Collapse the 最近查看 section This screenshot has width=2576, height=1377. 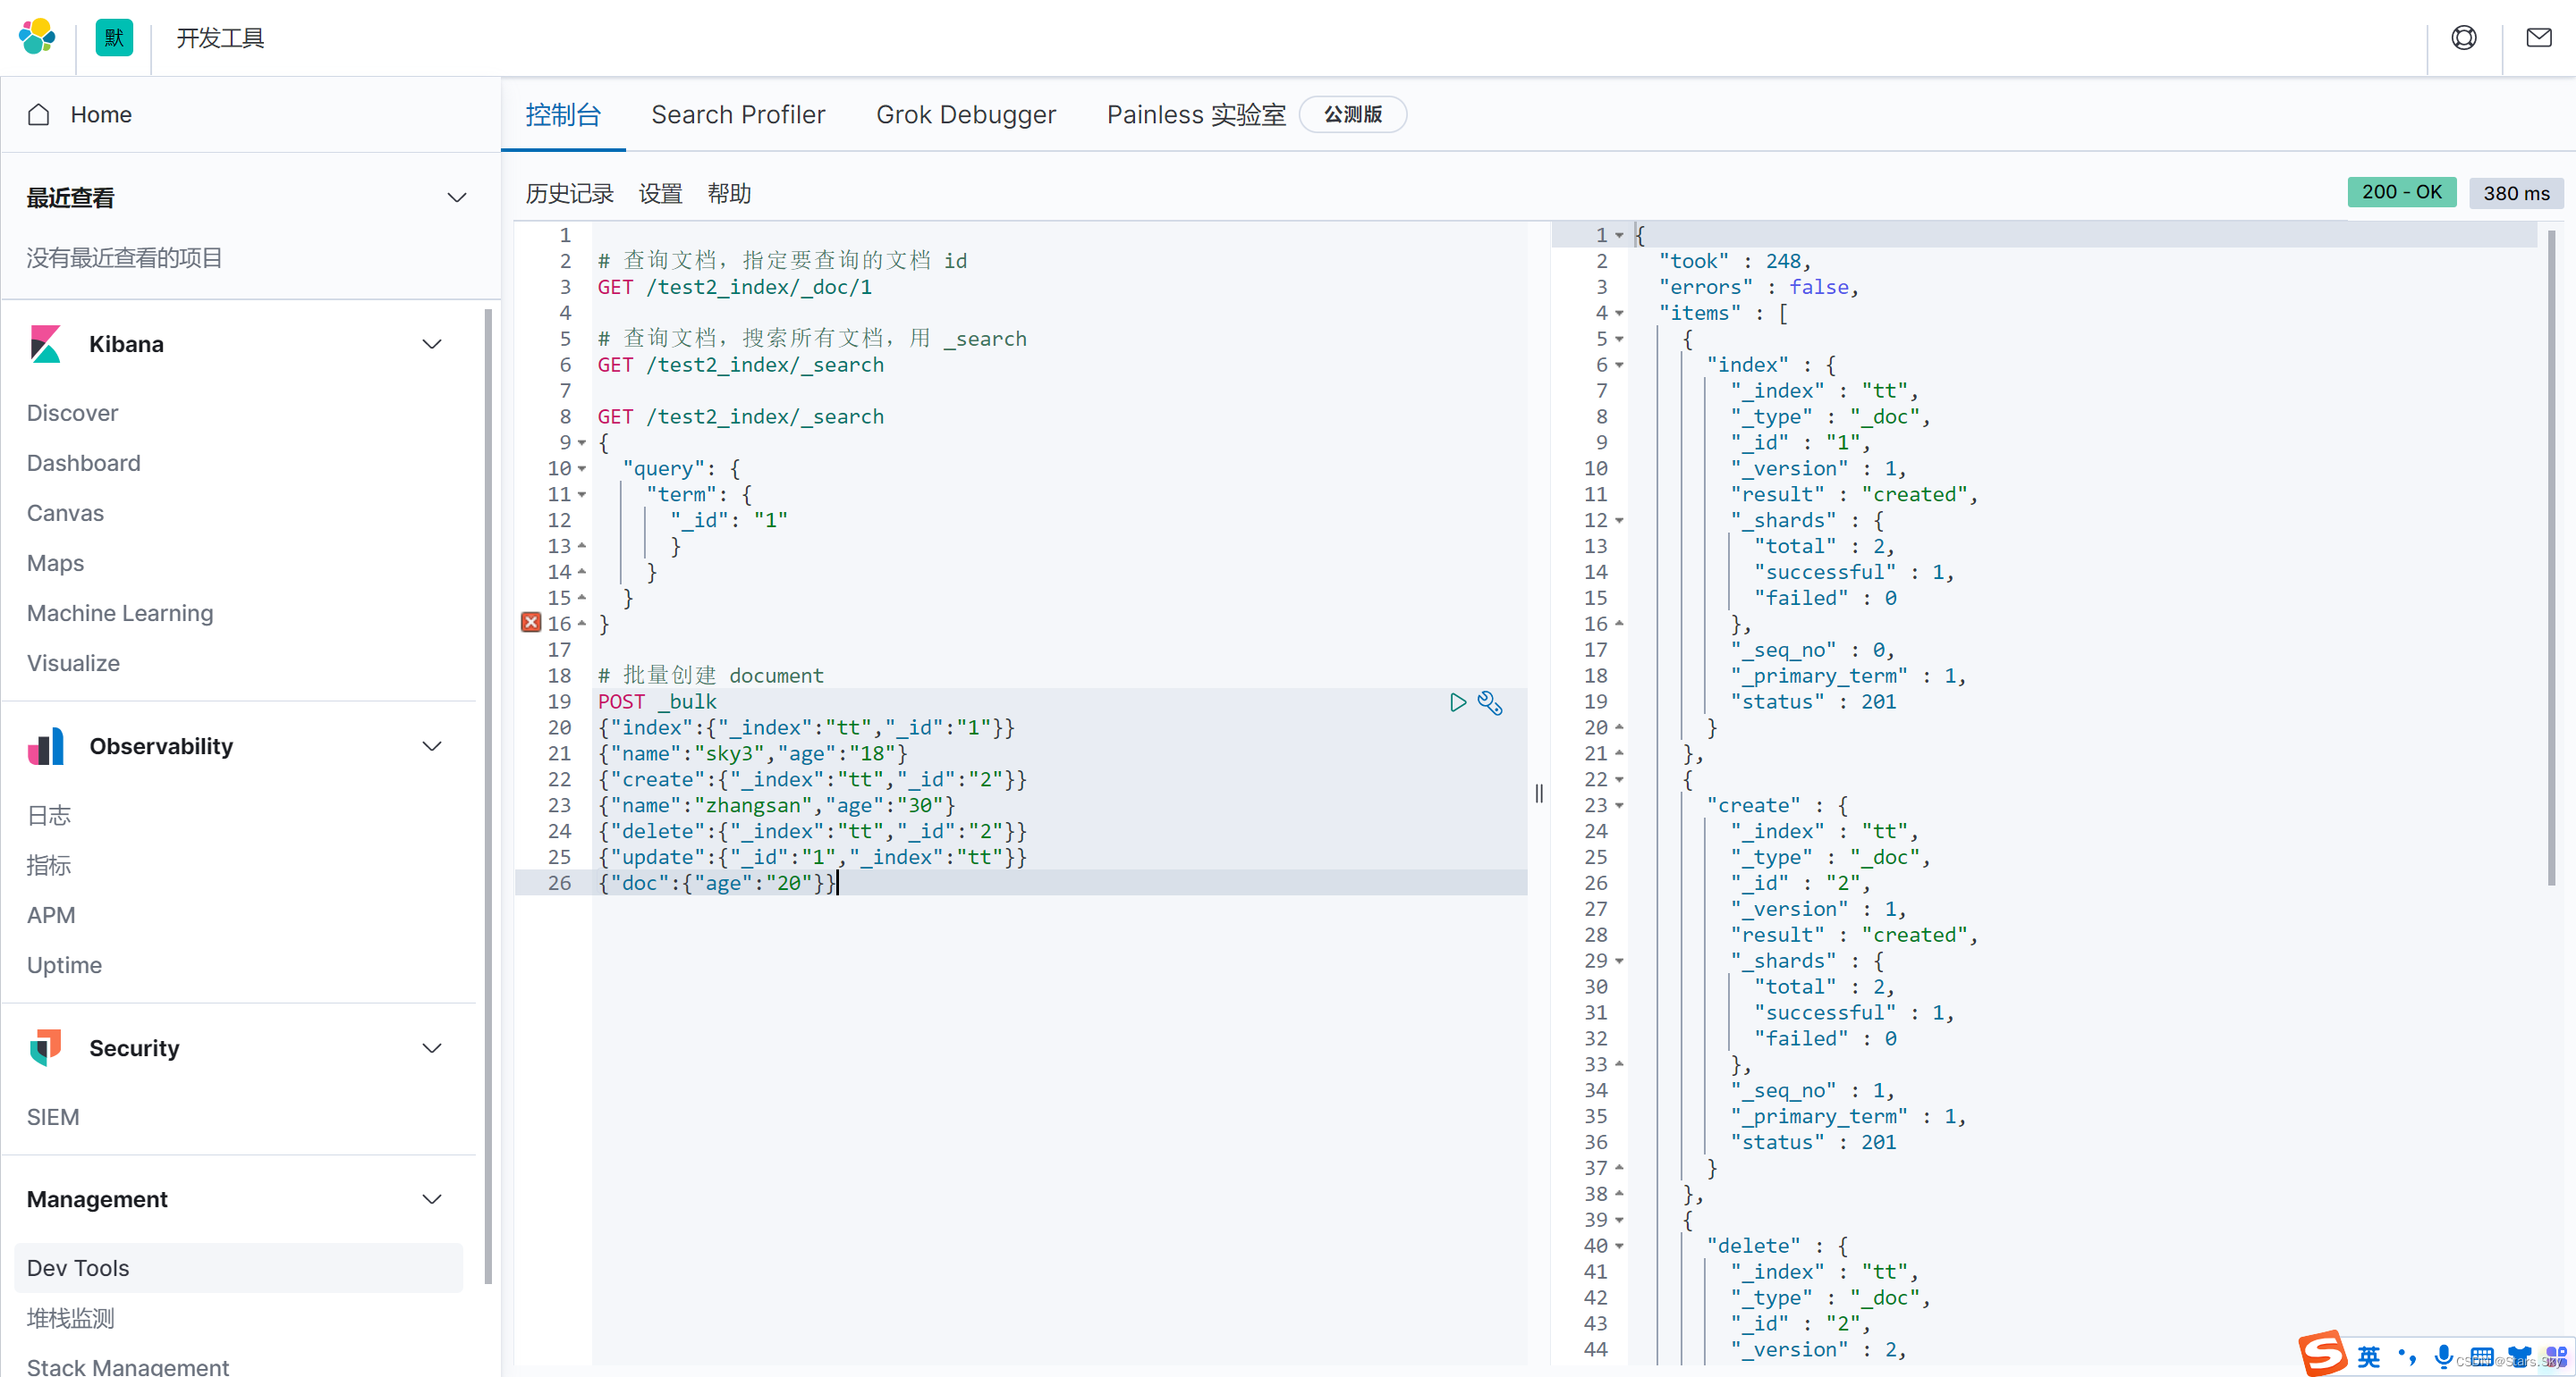click(457, 197)
